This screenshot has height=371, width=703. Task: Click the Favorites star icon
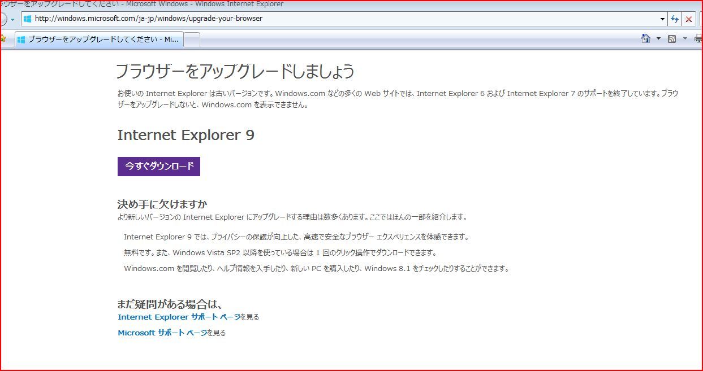(x=3, y=39)
